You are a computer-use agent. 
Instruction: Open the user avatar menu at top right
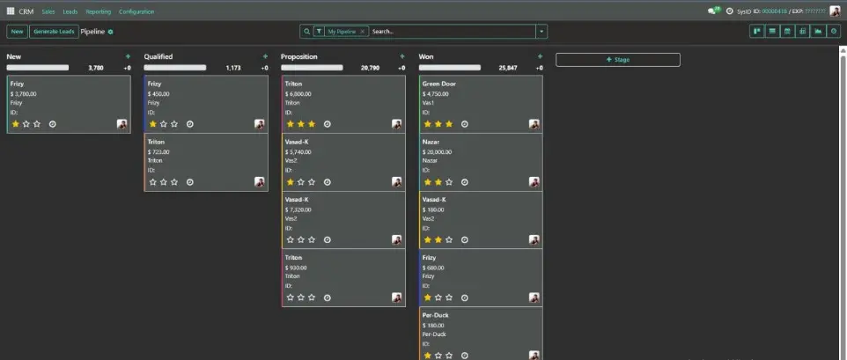(x=835, y=11)
